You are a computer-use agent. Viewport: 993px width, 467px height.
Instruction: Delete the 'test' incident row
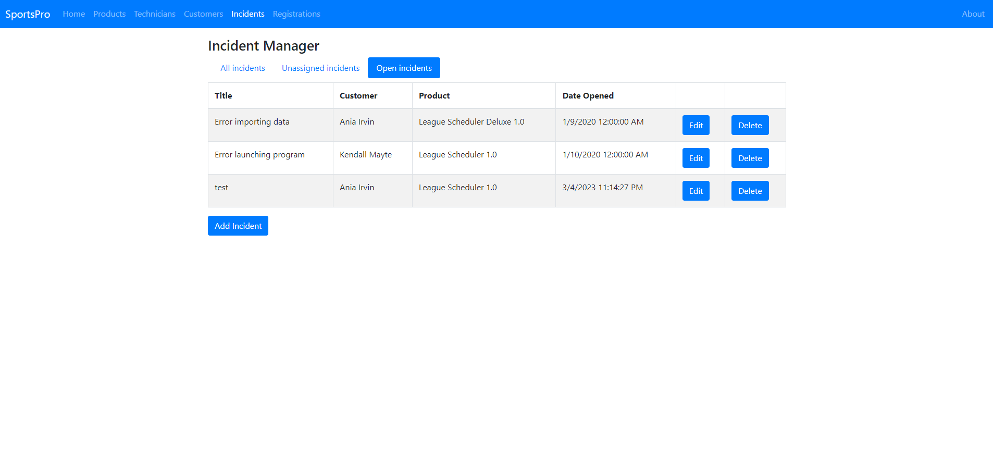point(750,191)
